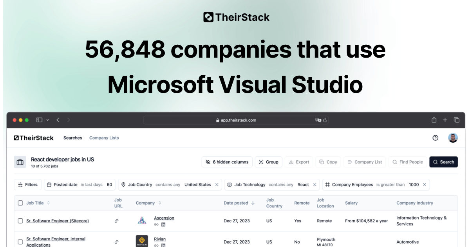Click the Rivian company logo

(142, 241)
